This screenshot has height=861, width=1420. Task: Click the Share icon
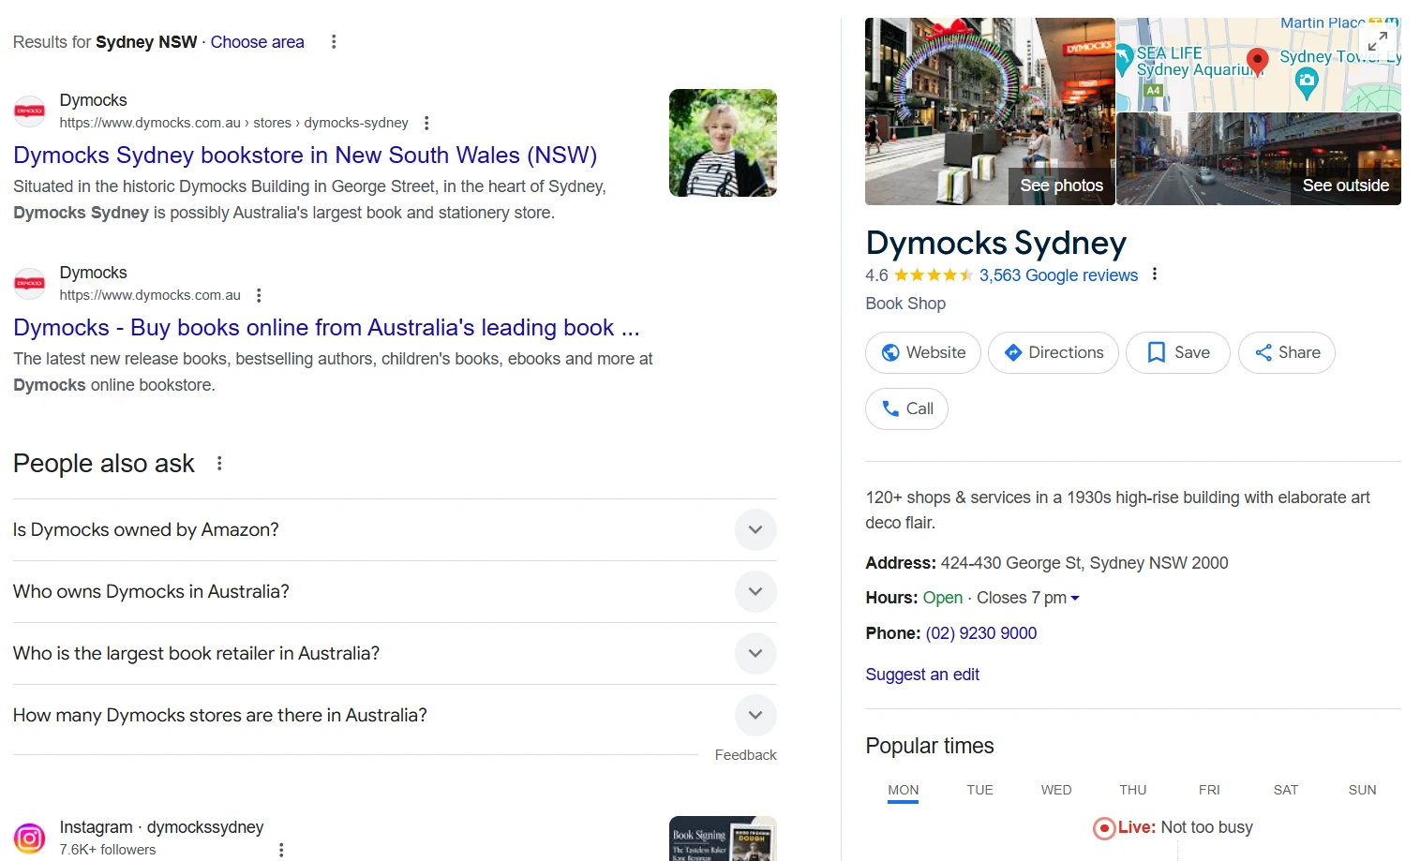coord(1263,352)
